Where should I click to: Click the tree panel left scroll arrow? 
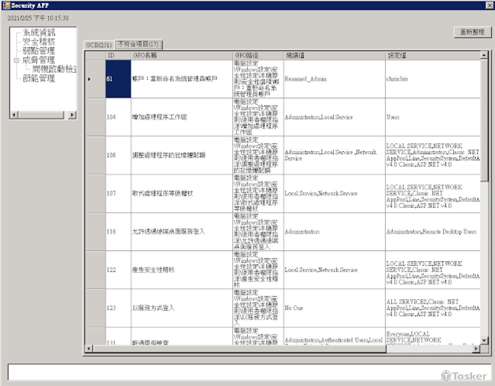point(14,115)
